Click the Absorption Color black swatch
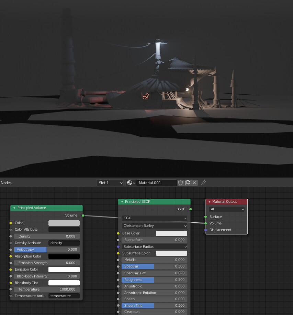This screenshot has width=293, height=315. (x=64, y=256)
